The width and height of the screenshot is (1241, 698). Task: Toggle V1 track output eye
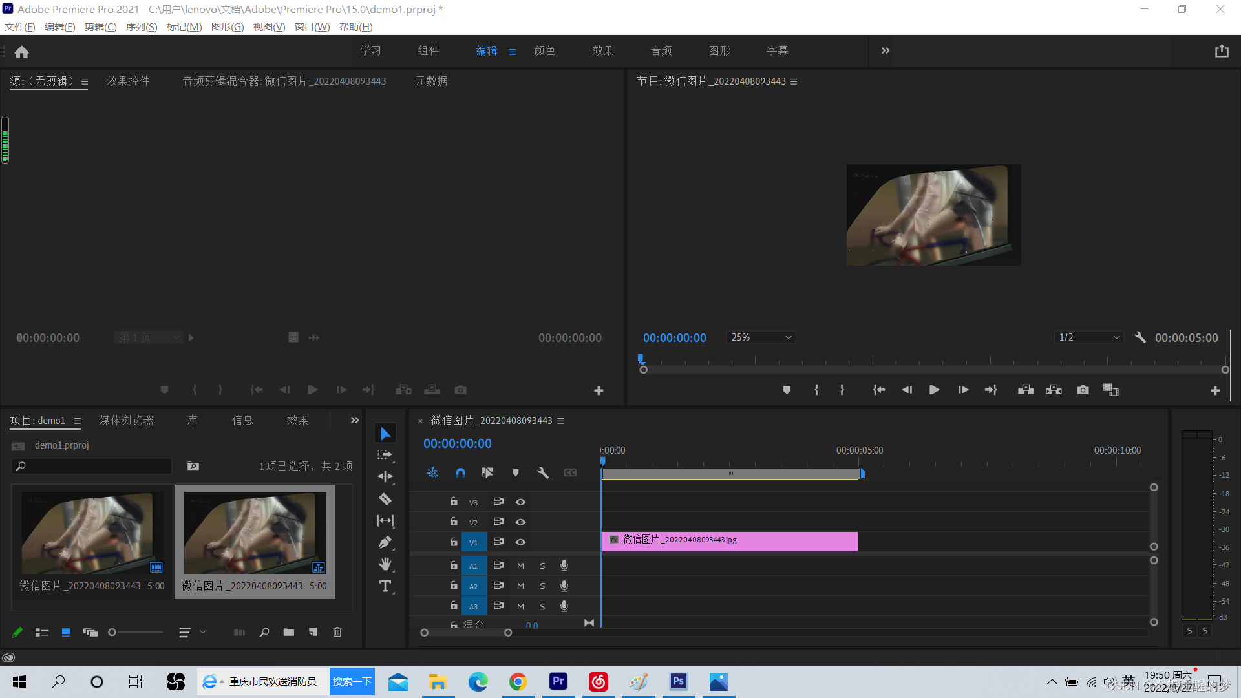pos(520,542)
